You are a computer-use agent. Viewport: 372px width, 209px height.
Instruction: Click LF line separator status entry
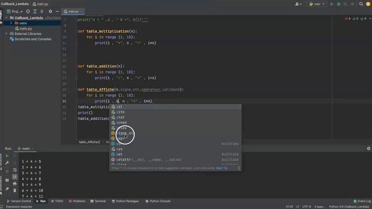pos(298,207)
